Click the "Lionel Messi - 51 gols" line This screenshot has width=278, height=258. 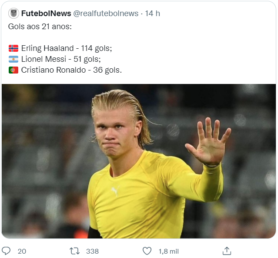(61, 59)
